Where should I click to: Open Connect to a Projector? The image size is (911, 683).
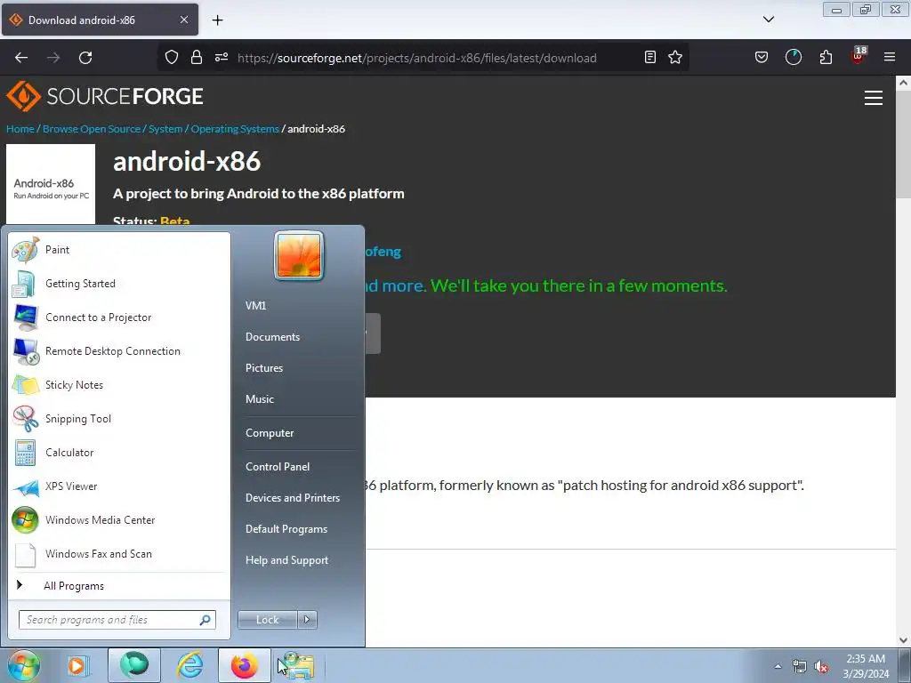click(x=118, y=317)
